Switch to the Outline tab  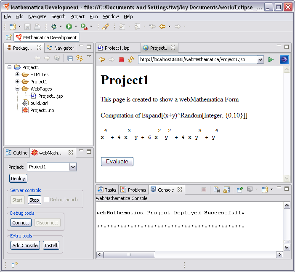(x=16, y=153)
